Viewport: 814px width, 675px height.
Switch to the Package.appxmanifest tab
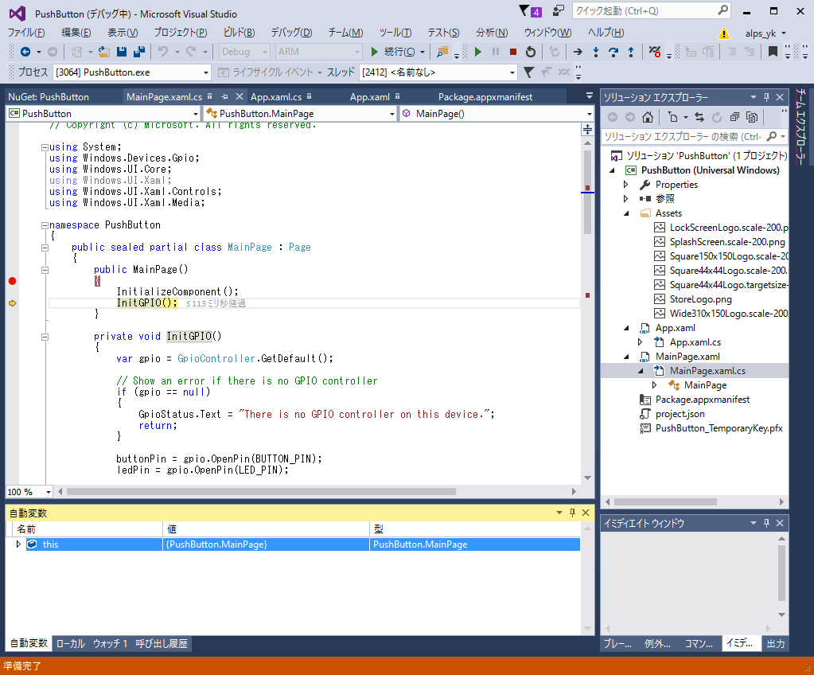coord(485,97)
